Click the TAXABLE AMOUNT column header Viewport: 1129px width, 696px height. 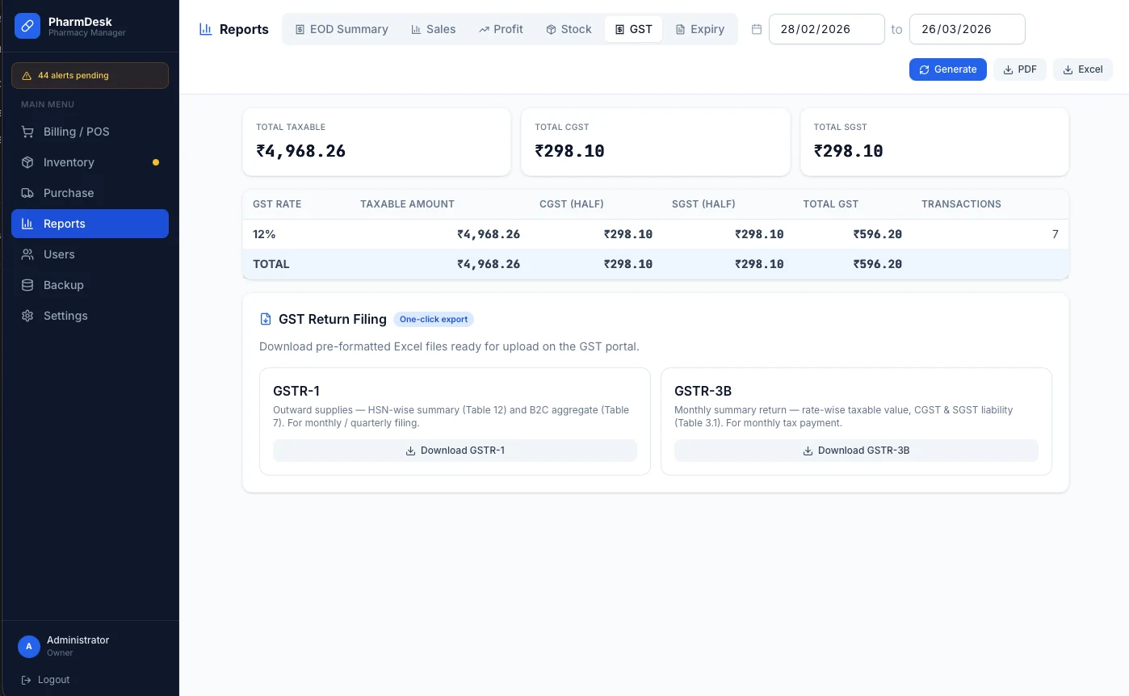tap(407, 204)
